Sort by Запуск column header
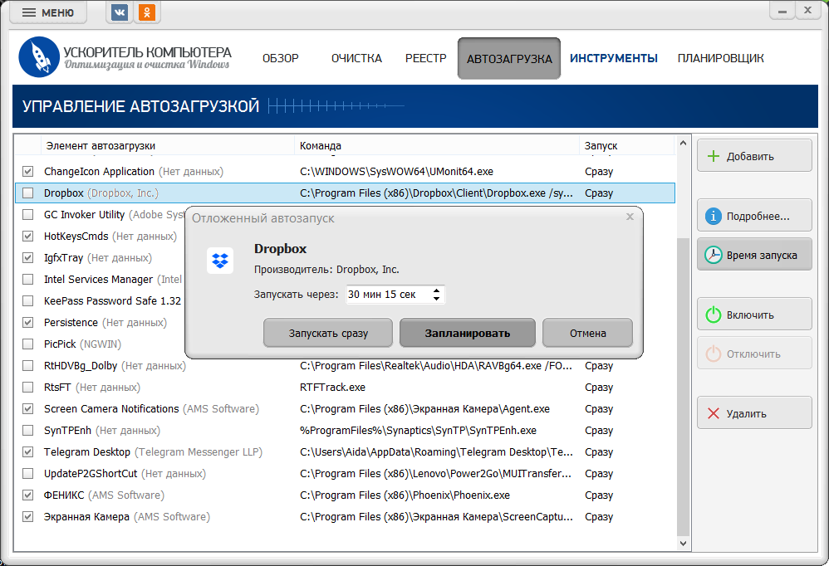 point(627,146)
